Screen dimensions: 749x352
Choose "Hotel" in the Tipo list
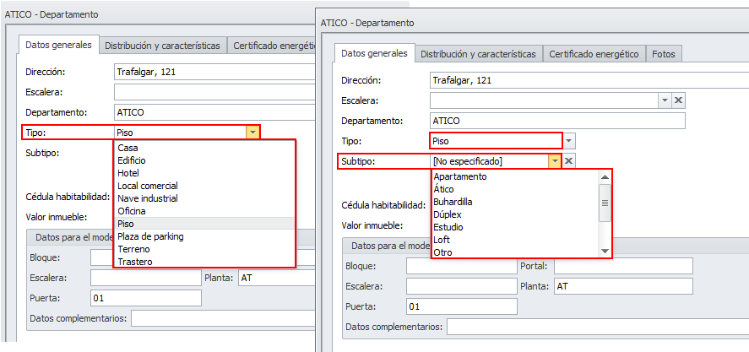[x=129, y=173]
